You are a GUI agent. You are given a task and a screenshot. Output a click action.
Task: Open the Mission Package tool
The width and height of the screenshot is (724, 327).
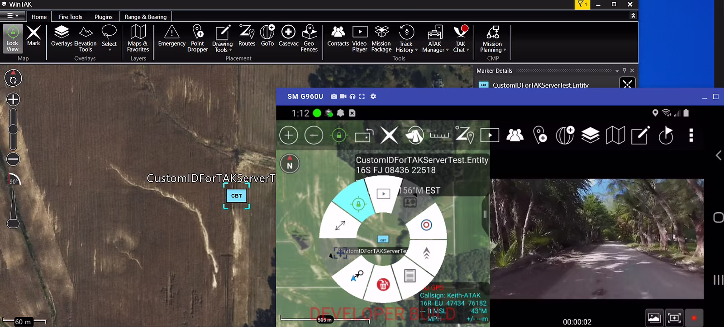381,38
